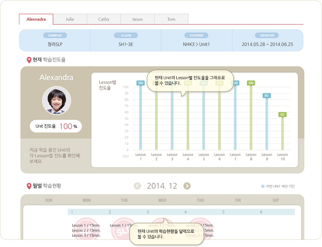Screen dimensions: 322x247
Task: Click calendar date 6 on Saturday
Action: tap(261, 212)
